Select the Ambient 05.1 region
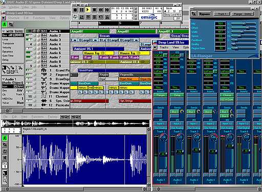Viewport: 262px width, 192px height. (x=98, y=49)
